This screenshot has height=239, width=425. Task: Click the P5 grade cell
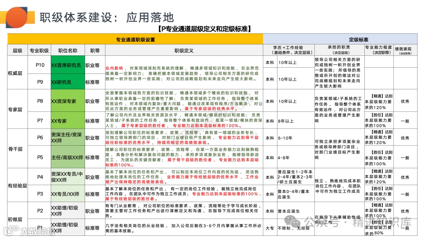(40, 157)
